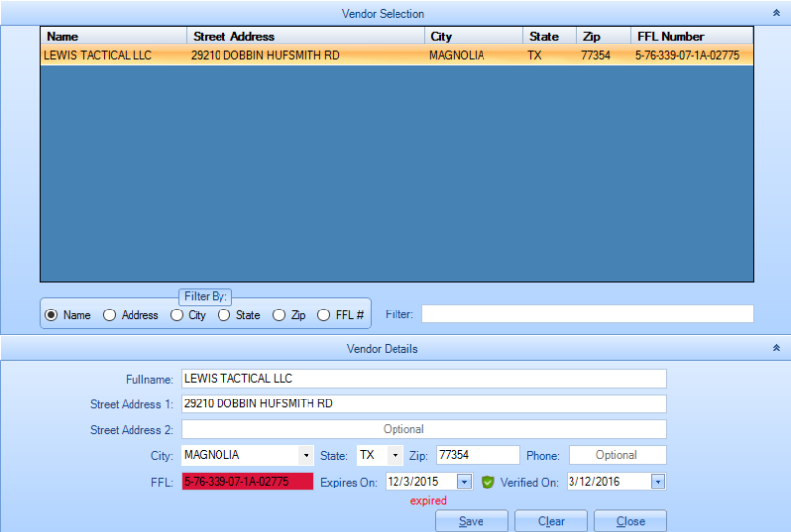Click the 77354 zip cell in list
Screen dimensions: 791x532
pos(596,55)
